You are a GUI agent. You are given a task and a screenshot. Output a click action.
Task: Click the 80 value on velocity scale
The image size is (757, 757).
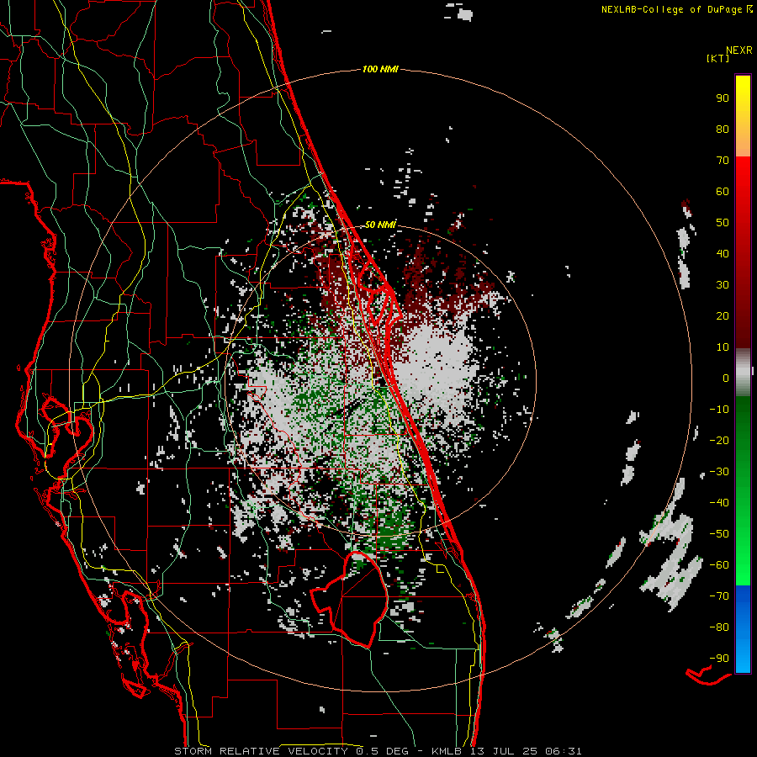723,130
